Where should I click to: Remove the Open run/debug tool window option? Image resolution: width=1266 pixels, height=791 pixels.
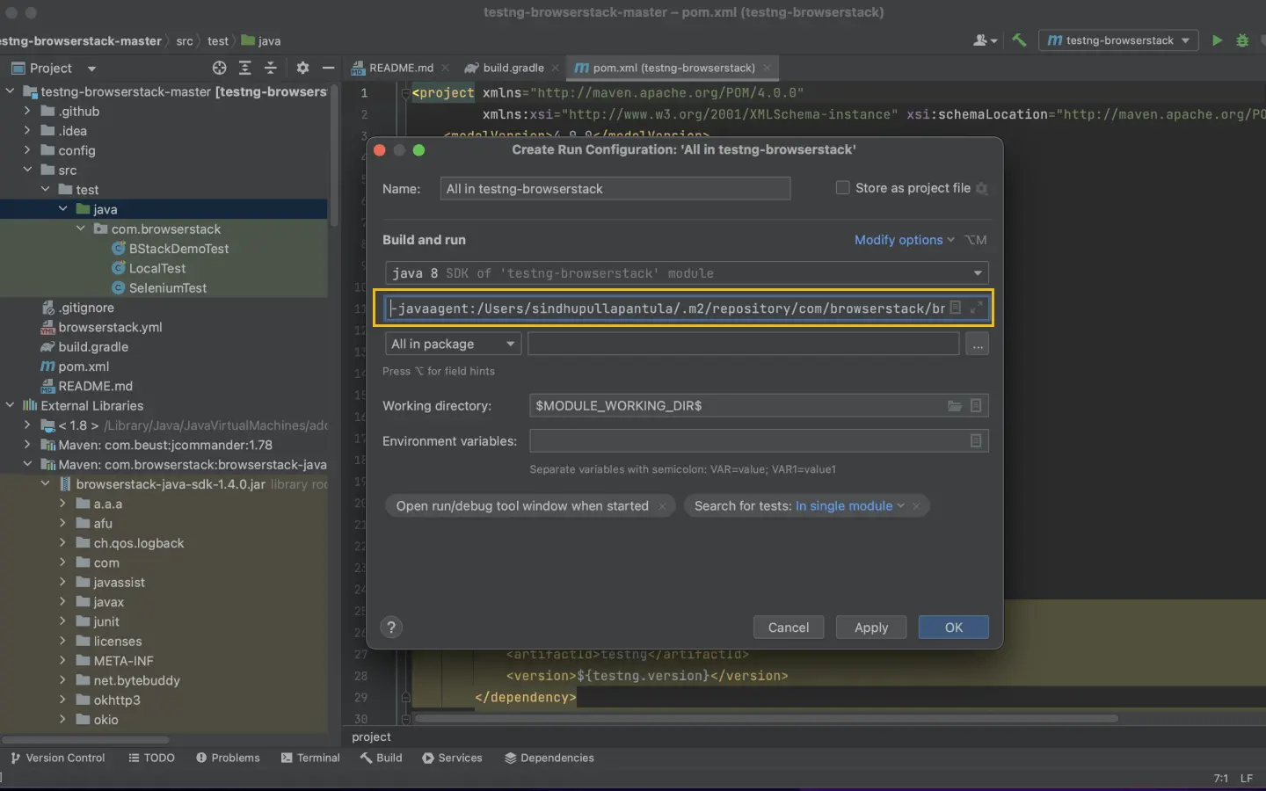(x=662, y=506)
